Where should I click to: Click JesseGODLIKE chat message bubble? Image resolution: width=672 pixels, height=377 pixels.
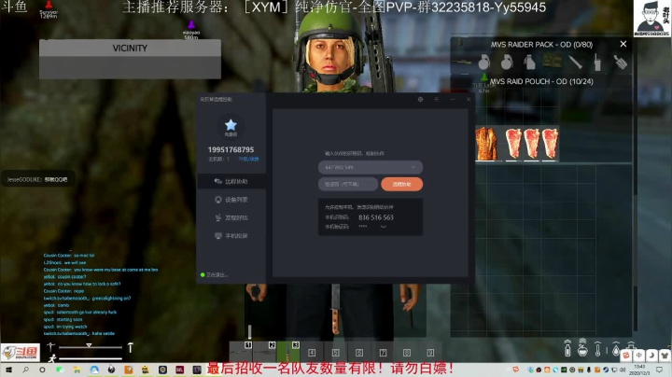[37, 179]
